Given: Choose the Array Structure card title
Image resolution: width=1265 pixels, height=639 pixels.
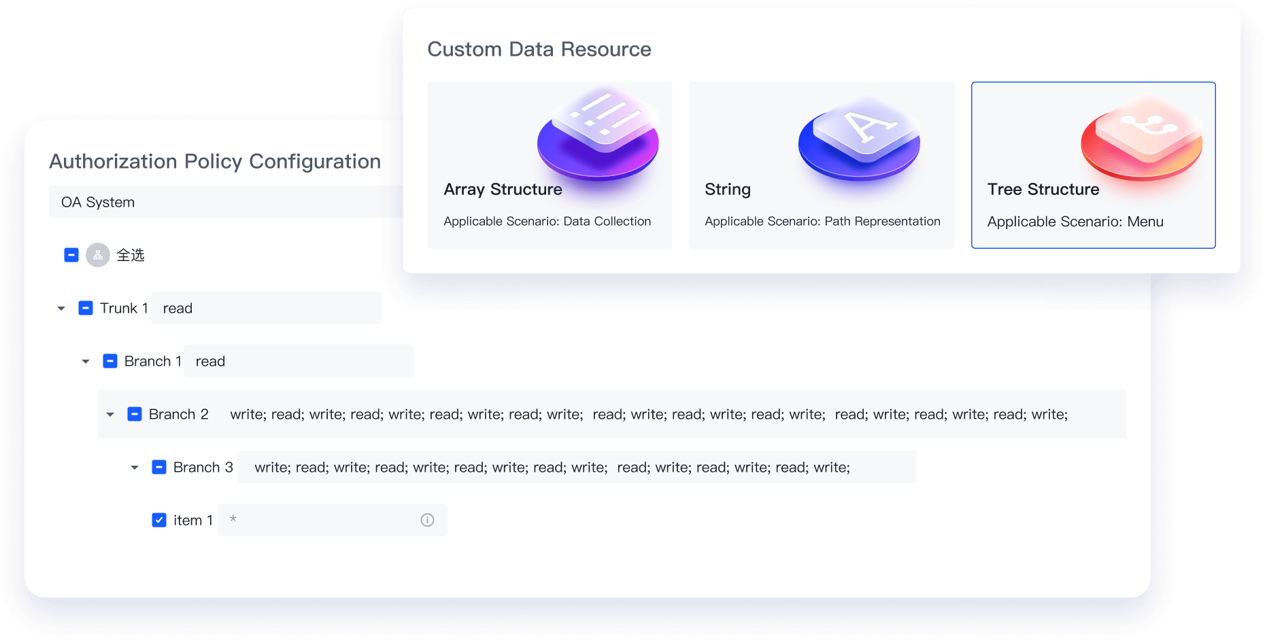Looking at the screenshot, I should click(503, 190).
